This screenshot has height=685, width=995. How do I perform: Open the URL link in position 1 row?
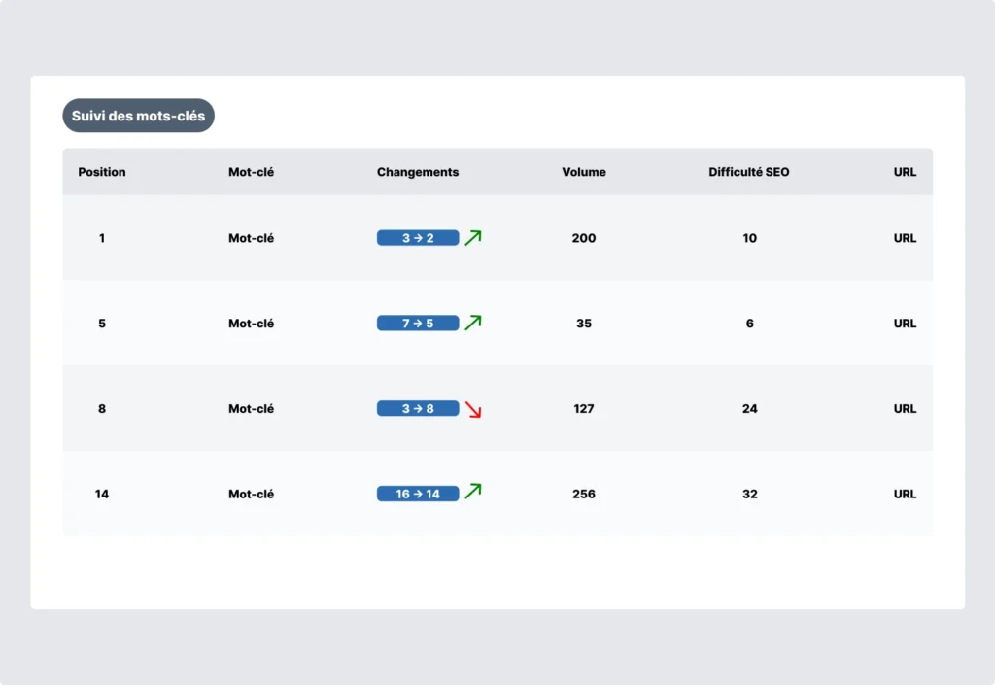905,238
